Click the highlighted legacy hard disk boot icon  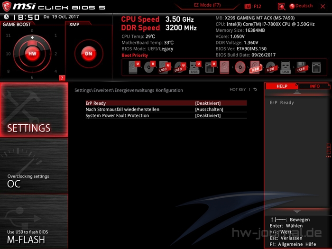coord(224,67)
